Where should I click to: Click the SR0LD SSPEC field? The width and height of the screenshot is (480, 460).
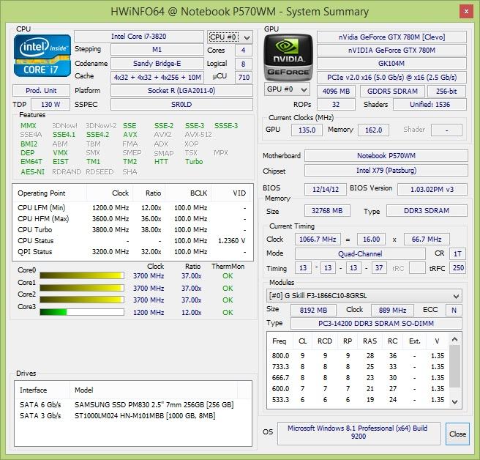pos(181,105)
